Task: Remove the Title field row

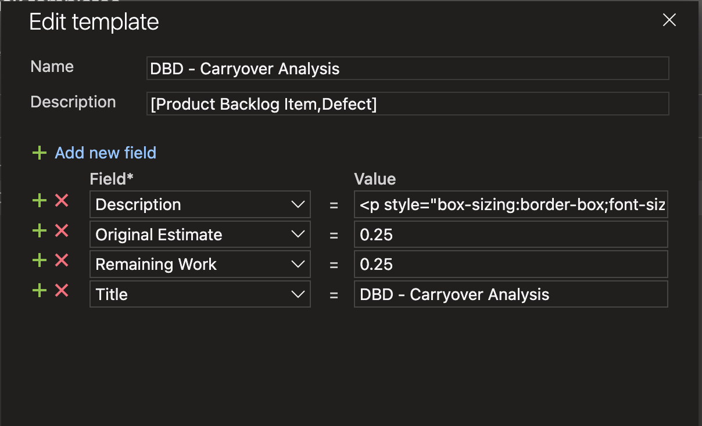Action: tap(62, 290)
